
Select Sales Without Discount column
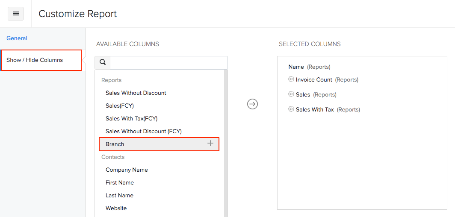pos(136,93)
